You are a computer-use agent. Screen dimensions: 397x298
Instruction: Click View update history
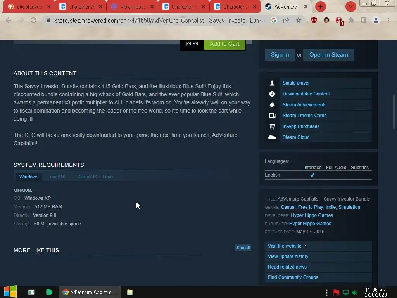pyautogui.click(x=318, y=256)
